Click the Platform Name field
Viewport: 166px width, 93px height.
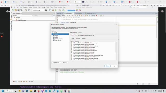click(97, 33)
